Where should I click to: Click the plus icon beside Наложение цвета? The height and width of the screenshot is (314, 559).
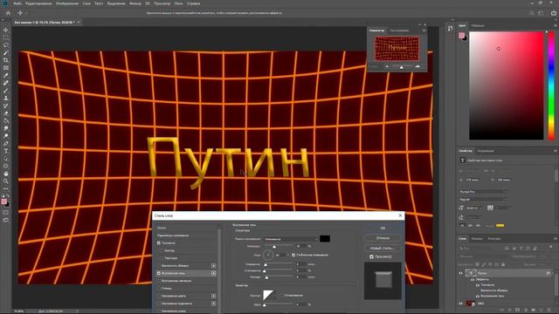(213, 296)
